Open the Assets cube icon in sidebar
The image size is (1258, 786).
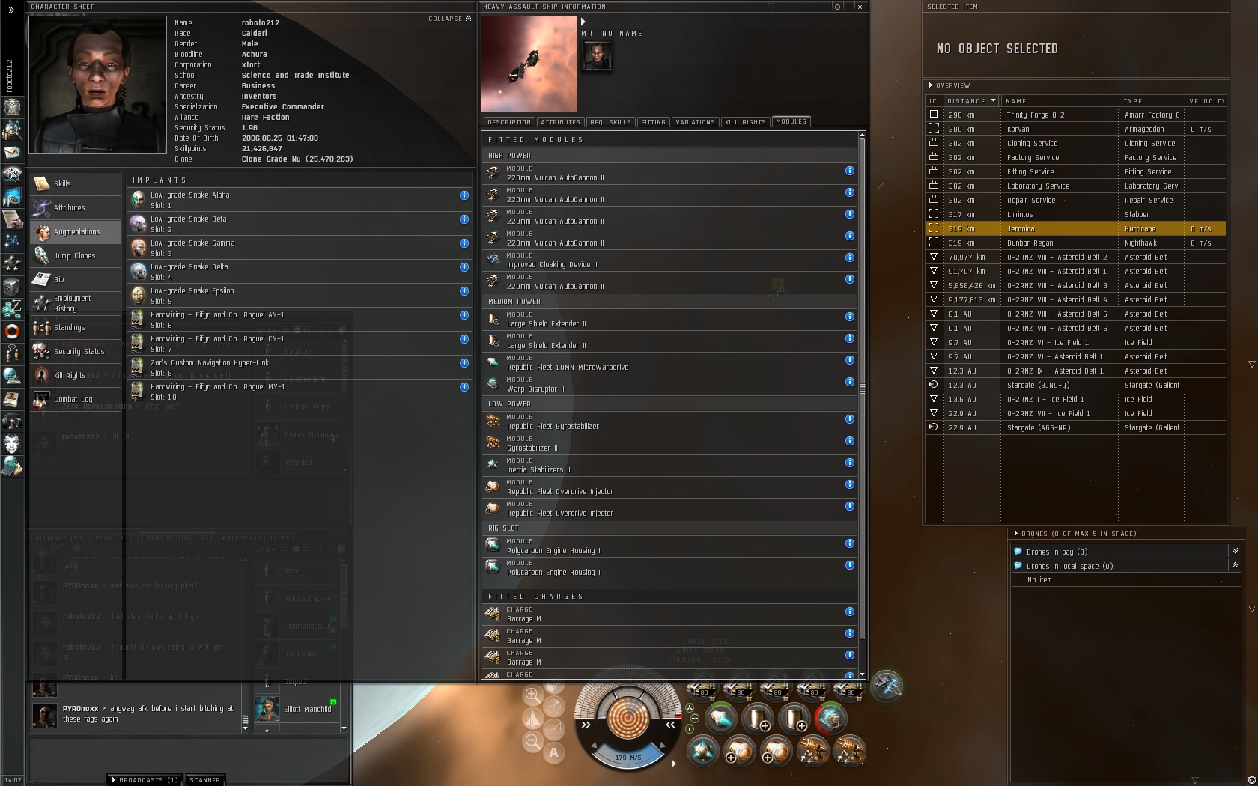pos(12,287)
